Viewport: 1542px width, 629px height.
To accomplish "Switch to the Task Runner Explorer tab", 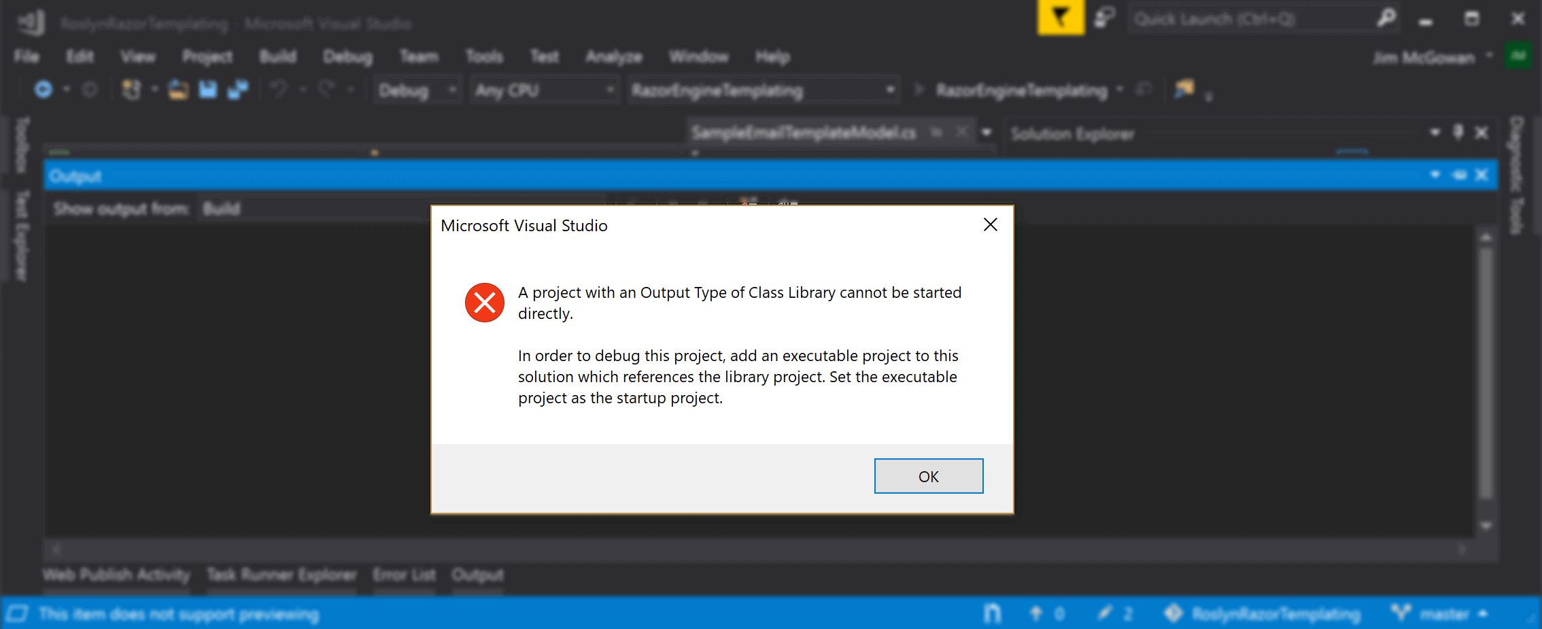I will tap(281, 575).
